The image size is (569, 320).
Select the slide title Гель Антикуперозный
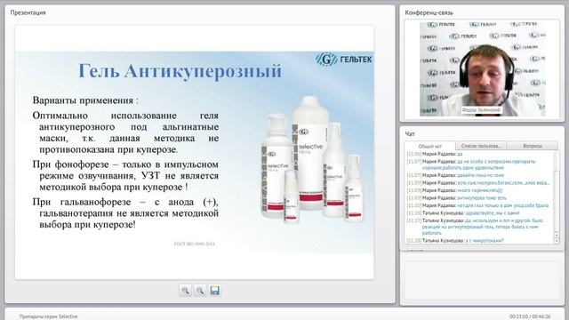point(180,71)
